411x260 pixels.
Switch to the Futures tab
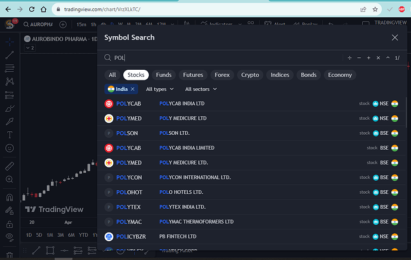[193, 75]
